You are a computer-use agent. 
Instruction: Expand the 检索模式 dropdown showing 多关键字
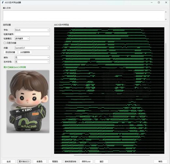pyautogui.click(x=22, y=38)
